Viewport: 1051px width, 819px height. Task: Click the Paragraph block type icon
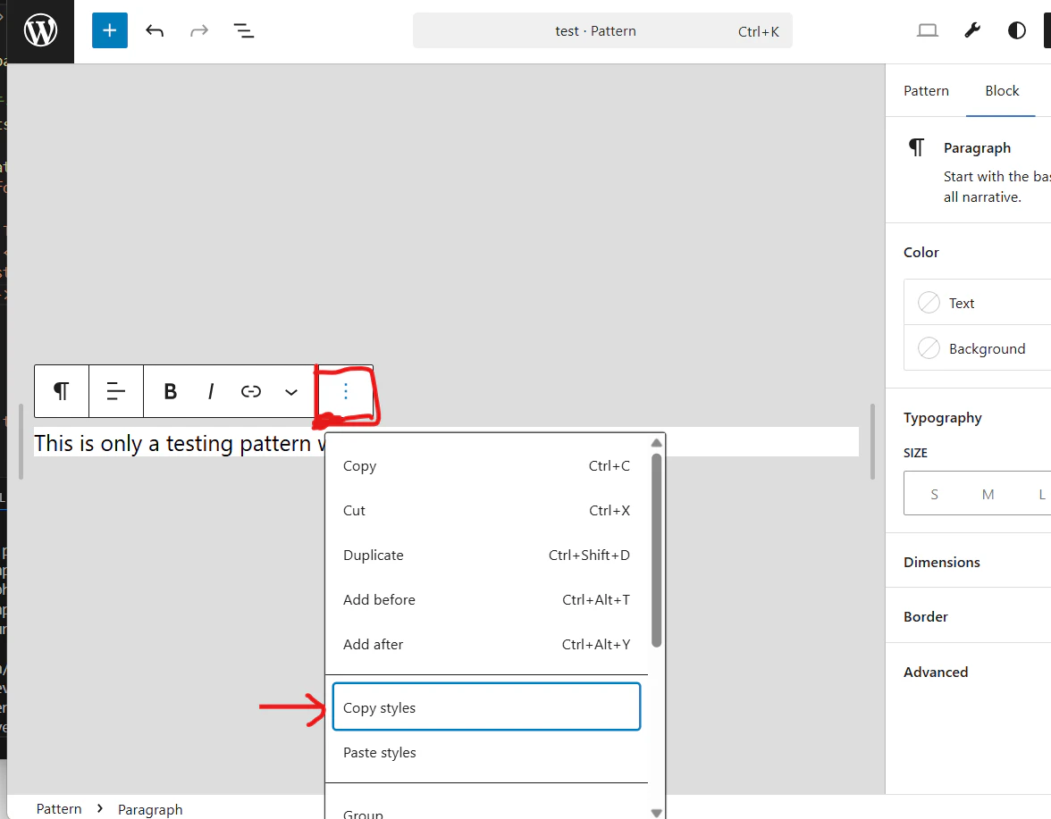pyautogui.click(x=62, y=391)
